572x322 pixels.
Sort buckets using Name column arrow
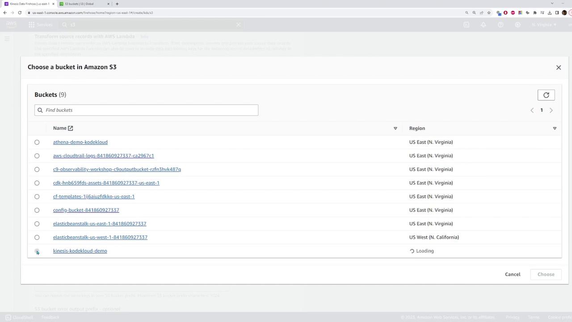tap(395, 128)
